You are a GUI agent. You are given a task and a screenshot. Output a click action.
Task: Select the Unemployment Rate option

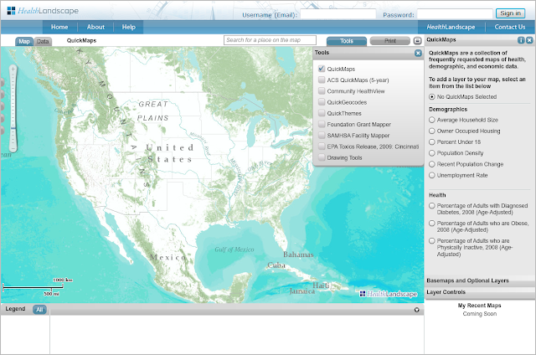point(432,175)
